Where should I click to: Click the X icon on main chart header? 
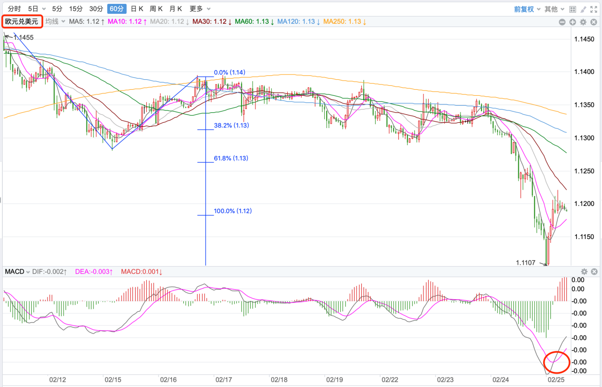(x=594, y=22)
